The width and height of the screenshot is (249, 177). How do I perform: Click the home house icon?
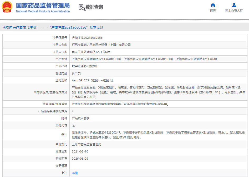(x=213, y=5)
